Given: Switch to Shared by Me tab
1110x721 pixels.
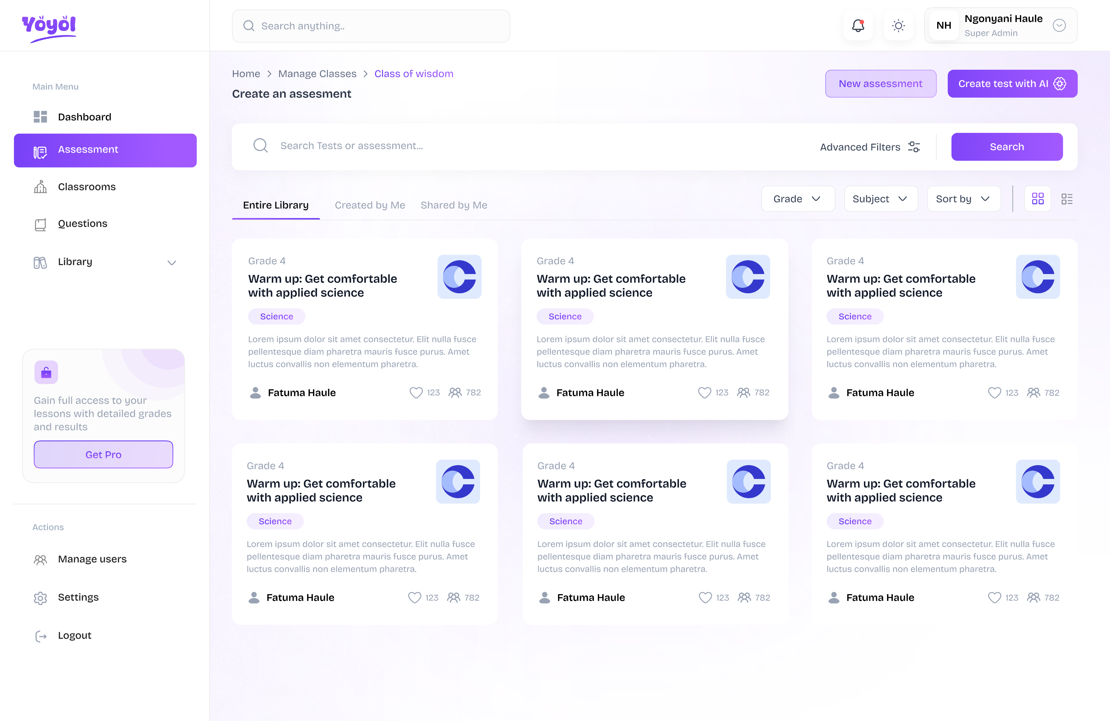Looking at the screenshot, I should (x=454, y=205).
